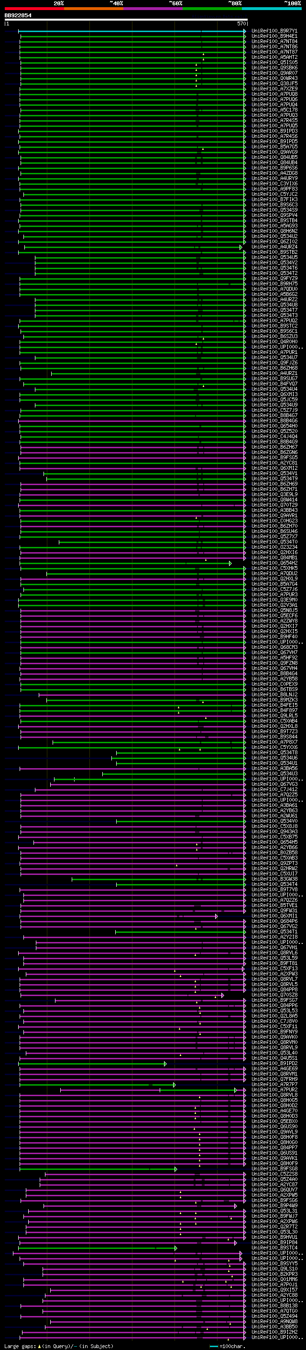Click the query name BB922854
This screenshot has height=1350, width=306.
pos(18,16)
